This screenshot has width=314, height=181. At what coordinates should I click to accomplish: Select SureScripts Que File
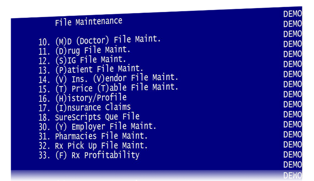tap(97, 117)
